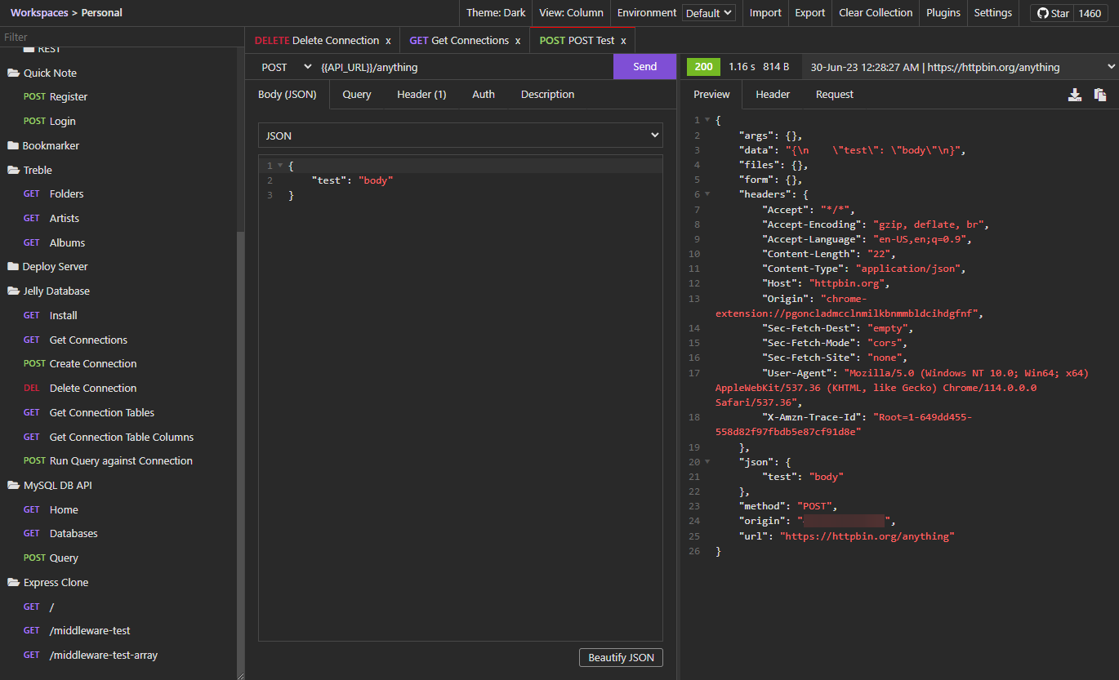
Task: Click the MySQL DB API folder icon
Action: pos(13,485)
